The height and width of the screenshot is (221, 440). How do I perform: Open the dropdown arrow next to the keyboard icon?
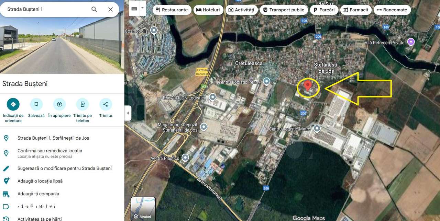point(143,8)
